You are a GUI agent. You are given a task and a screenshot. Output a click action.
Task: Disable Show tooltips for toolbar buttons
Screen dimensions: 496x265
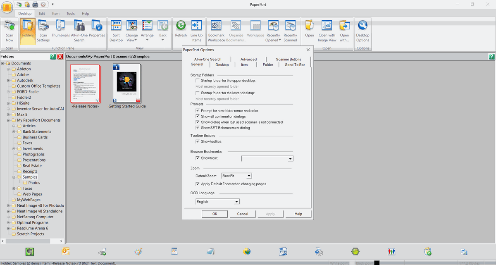click(198, 141)
